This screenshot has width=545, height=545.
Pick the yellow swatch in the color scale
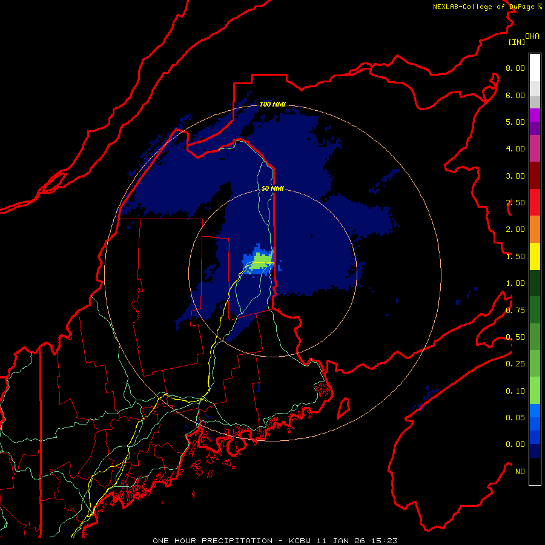point(535,256)
